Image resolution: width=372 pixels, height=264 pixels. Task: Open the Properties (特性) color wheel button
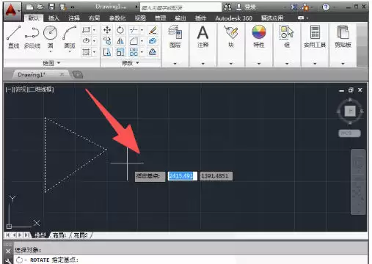tap(259, 36)
